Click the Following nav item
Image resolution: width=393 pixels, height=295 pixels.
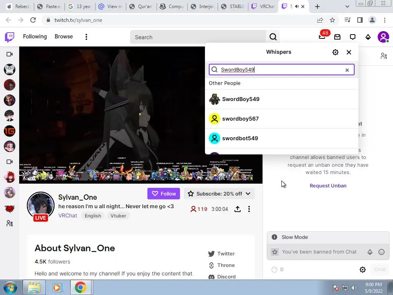[x=35, y=36]
